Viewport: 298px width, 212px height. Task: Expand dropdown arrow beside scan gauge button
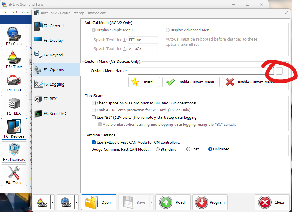click(x=76, y=202)
